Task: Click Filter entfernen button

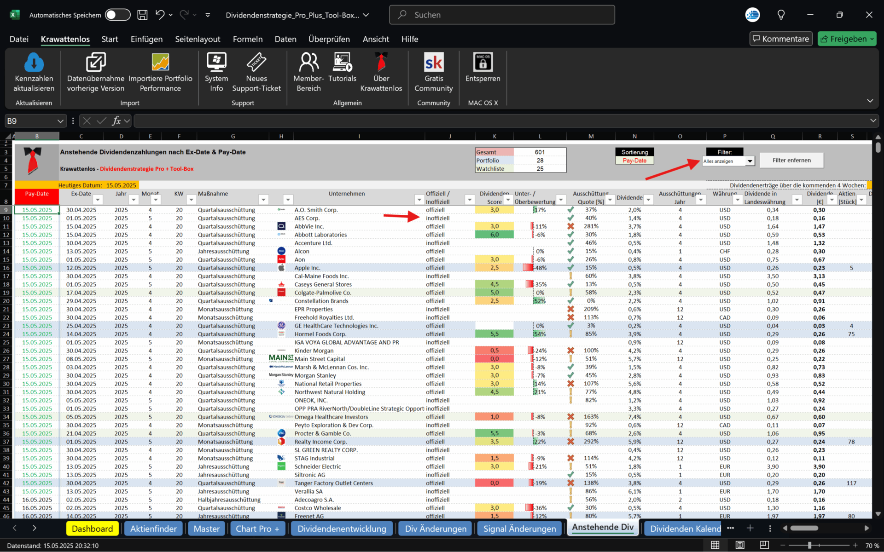Action: tap(791, 160)
